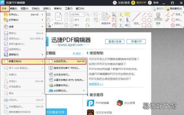184x115 pixels.
Task: Open the 文件 menu
Action: pos(4,8)
